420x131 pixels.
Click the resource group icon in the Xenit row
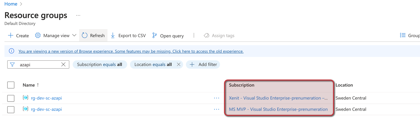tap(26, 98)
